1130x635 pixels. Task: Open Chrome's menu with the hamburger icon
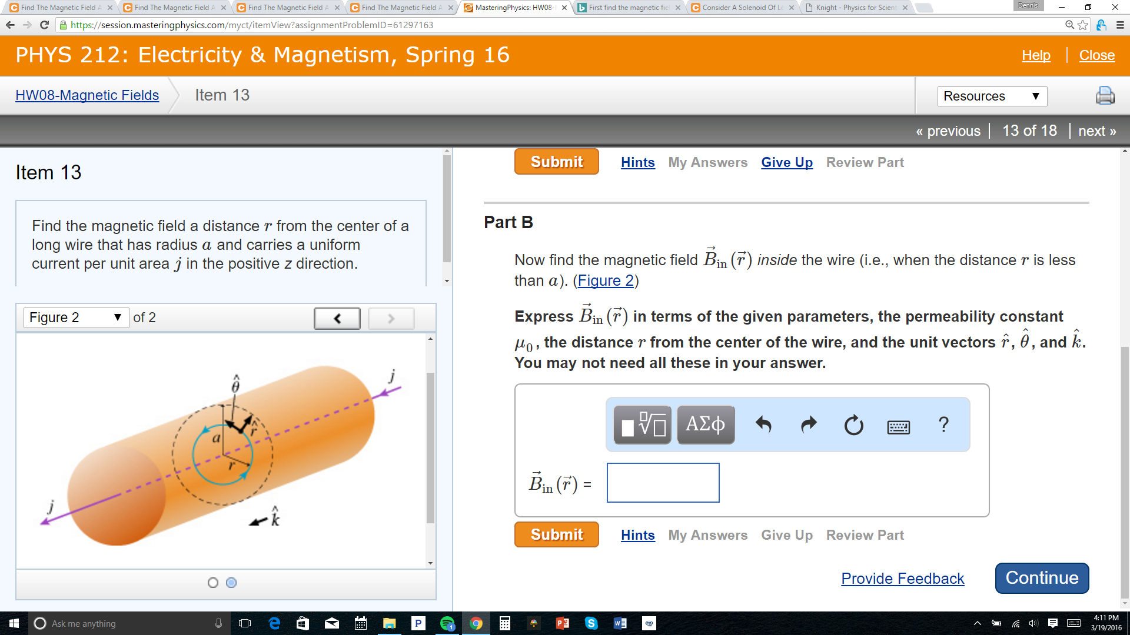click(x=1118, y=25)
